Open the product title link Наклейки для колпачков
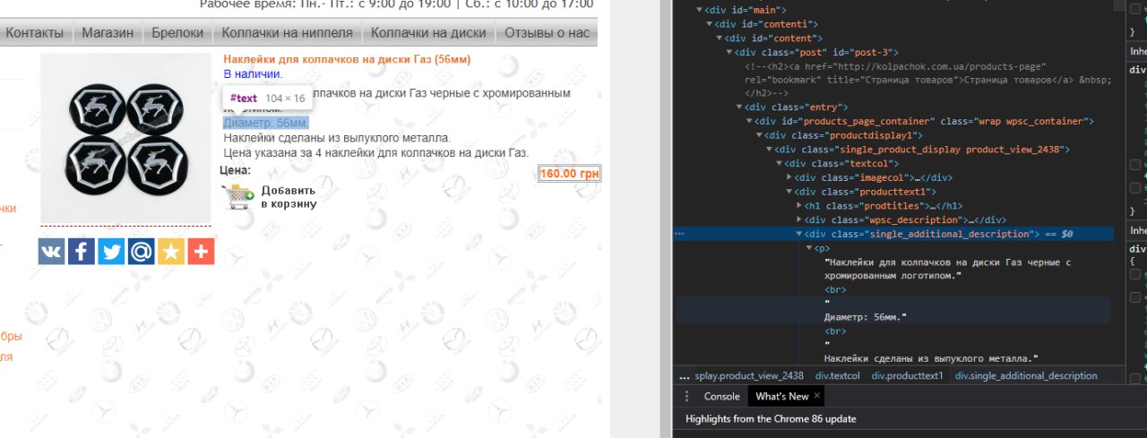 [347, 59]
